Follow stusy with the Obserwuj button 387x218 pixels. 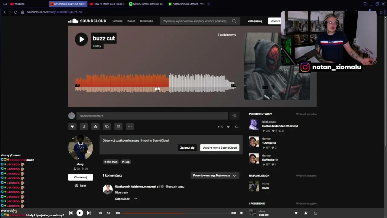point(80,177)
